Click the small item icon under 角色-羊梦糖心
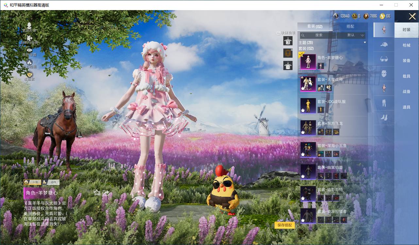The height and width of the screenshot is (245, 419). click(x=321, y=66)
